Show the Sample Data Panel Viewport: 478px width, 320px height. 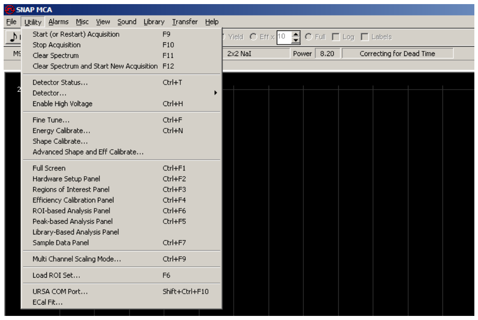click(122, 243)
